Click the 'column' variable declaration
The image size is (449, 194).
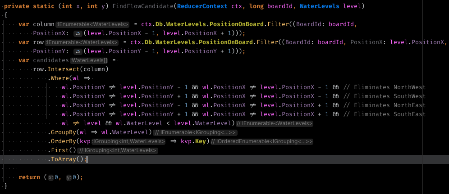click(44, 24)
